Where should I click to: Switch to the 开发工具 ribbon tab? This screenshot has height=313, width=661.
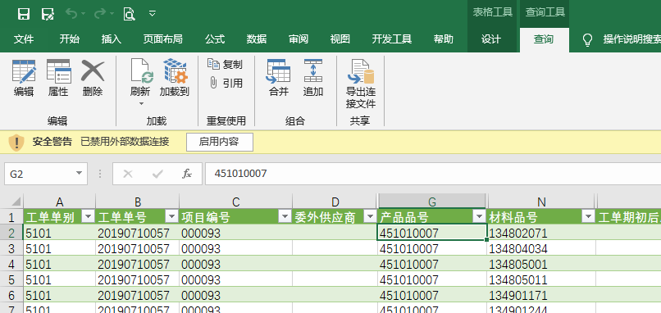392,39
